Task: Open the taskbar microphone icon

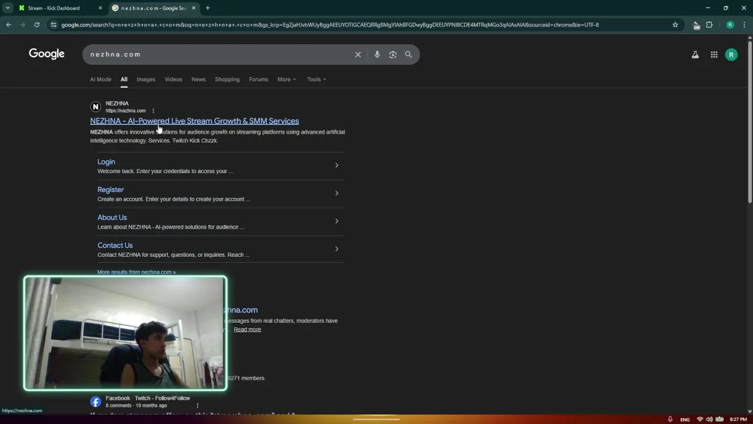Action: click(x=669, y=419)
